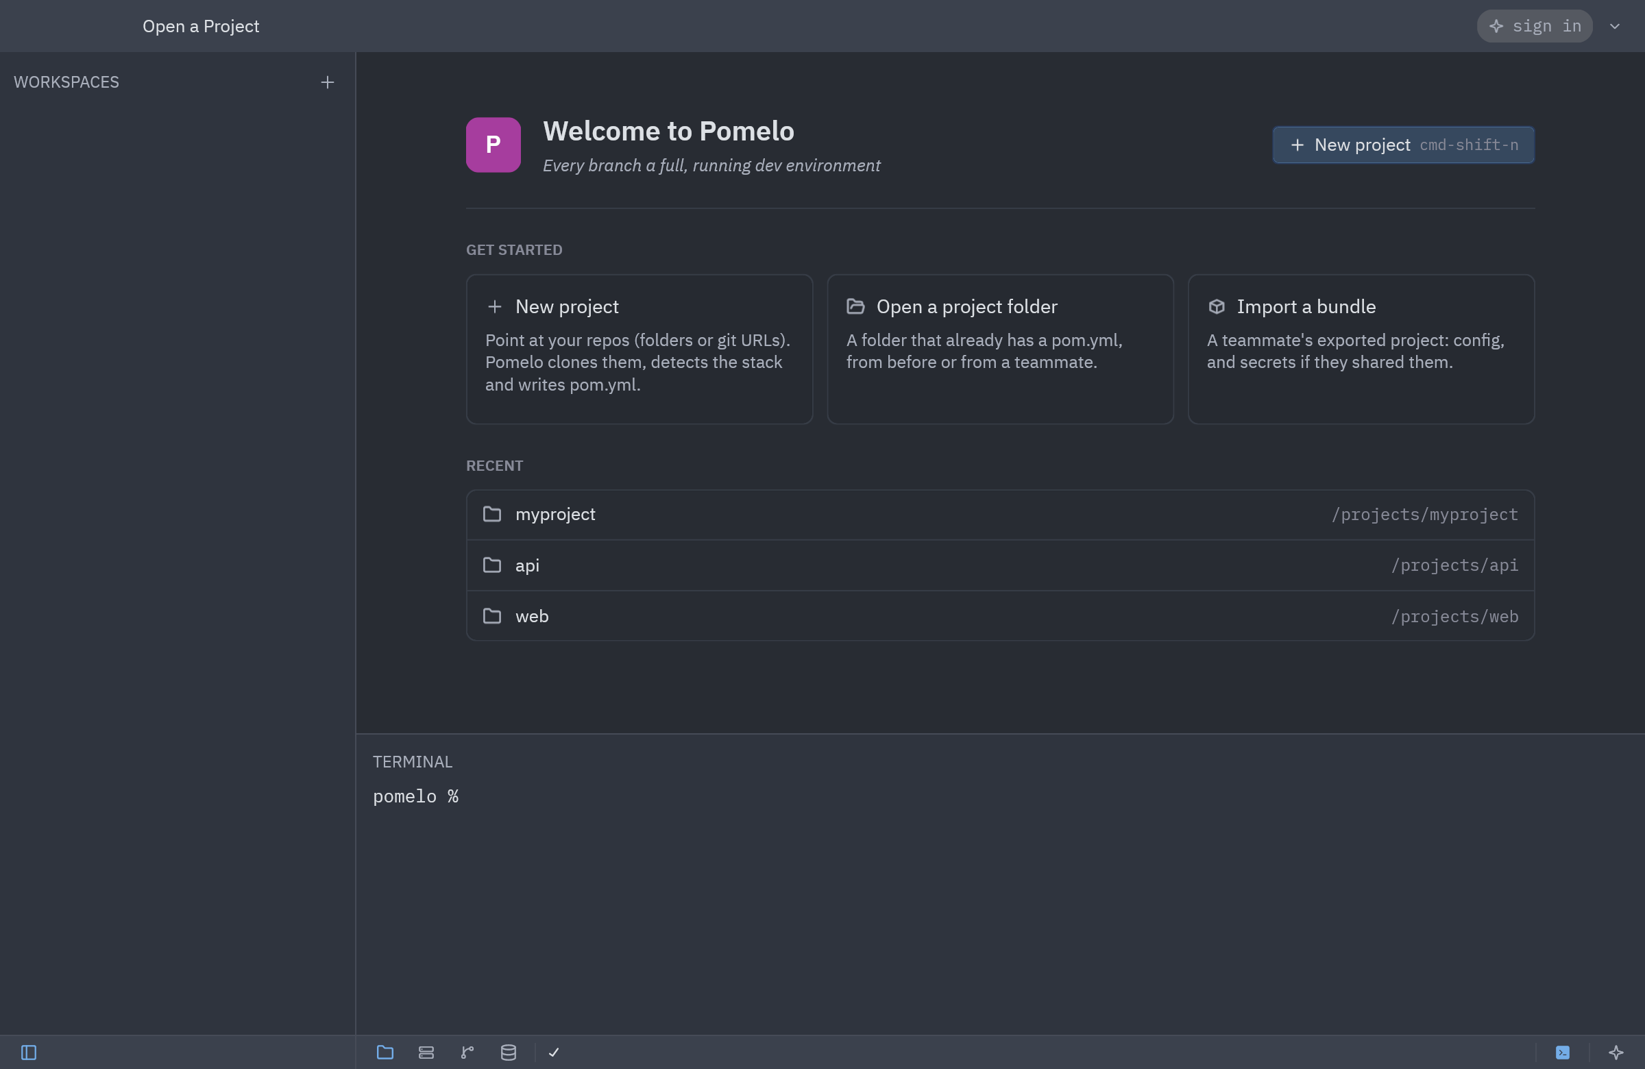Click the /projects/api path text
1645x1069 pixels.
point(1454,565)
